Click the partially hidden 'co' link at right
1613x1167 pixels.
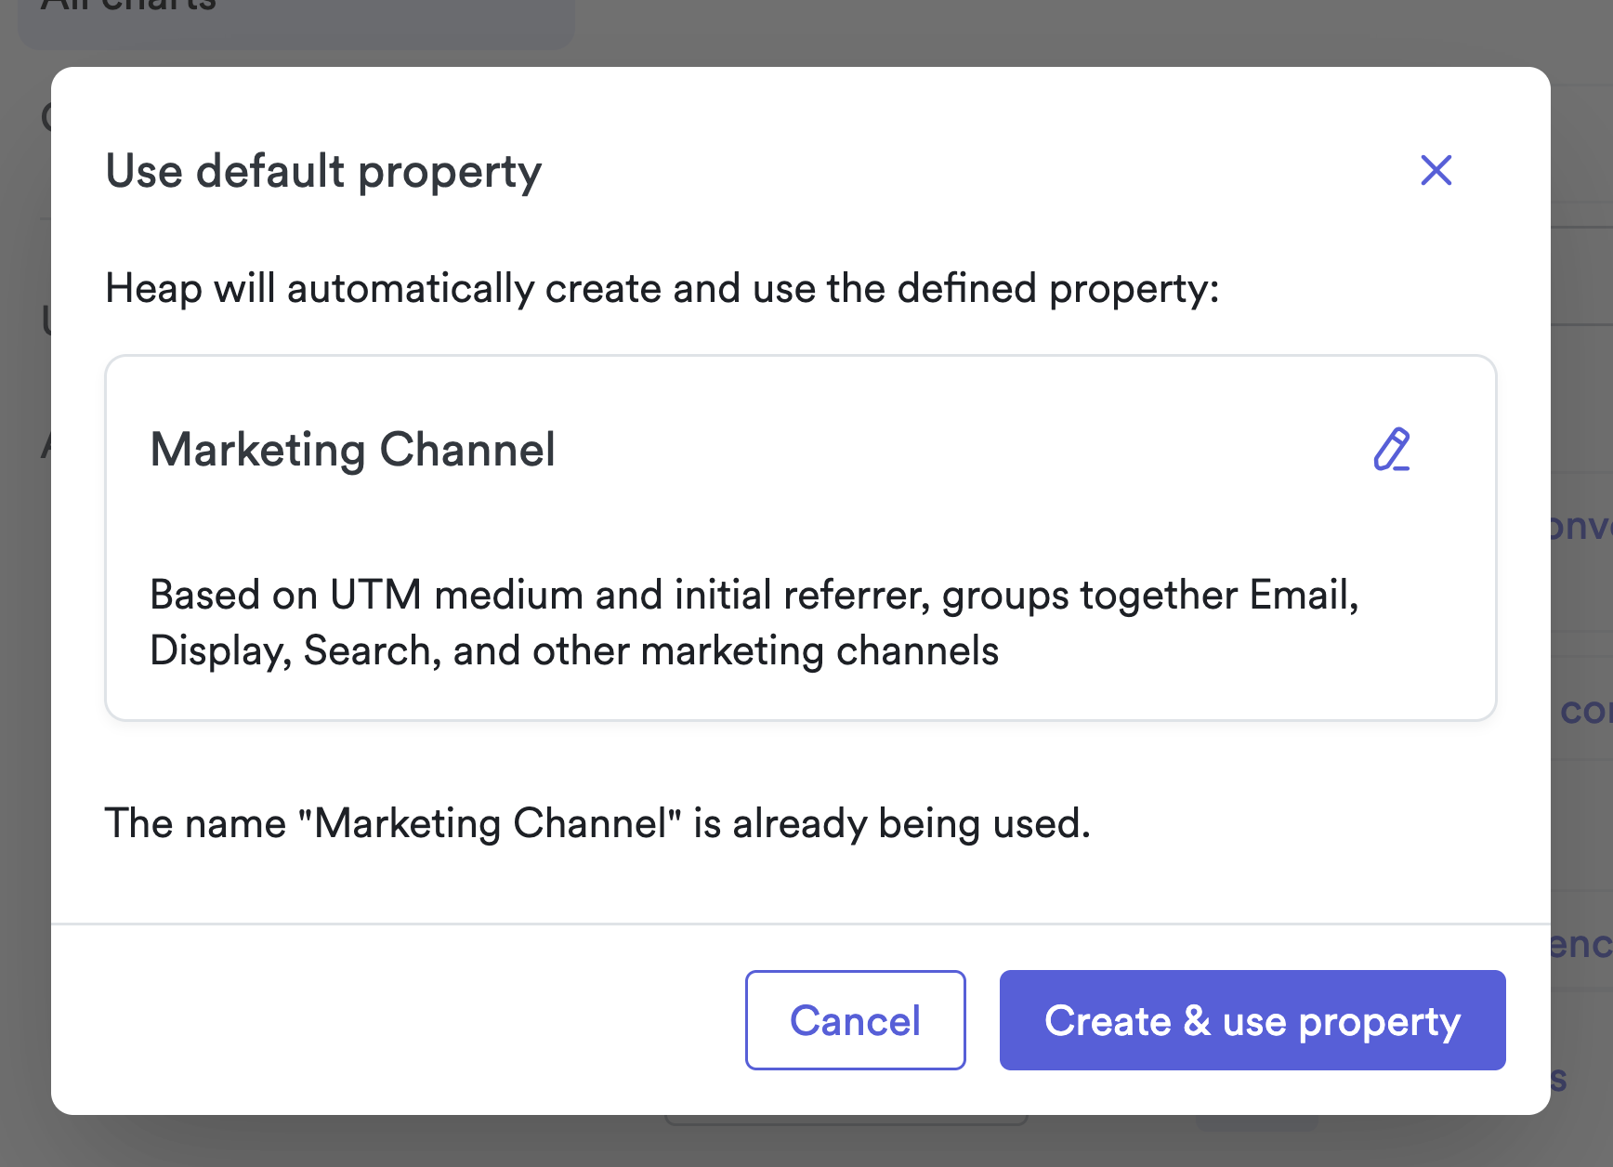[x=1584, y=711]
